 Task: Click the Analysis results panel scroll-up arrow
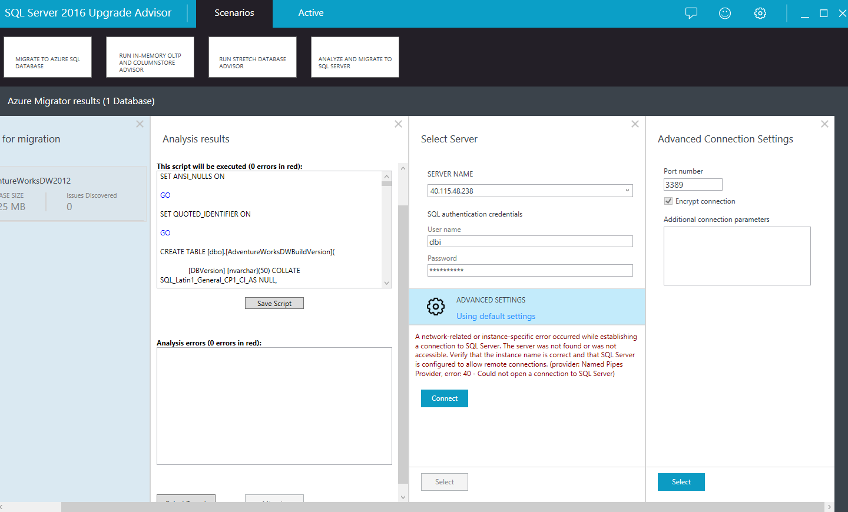click(x=403, y=168)
